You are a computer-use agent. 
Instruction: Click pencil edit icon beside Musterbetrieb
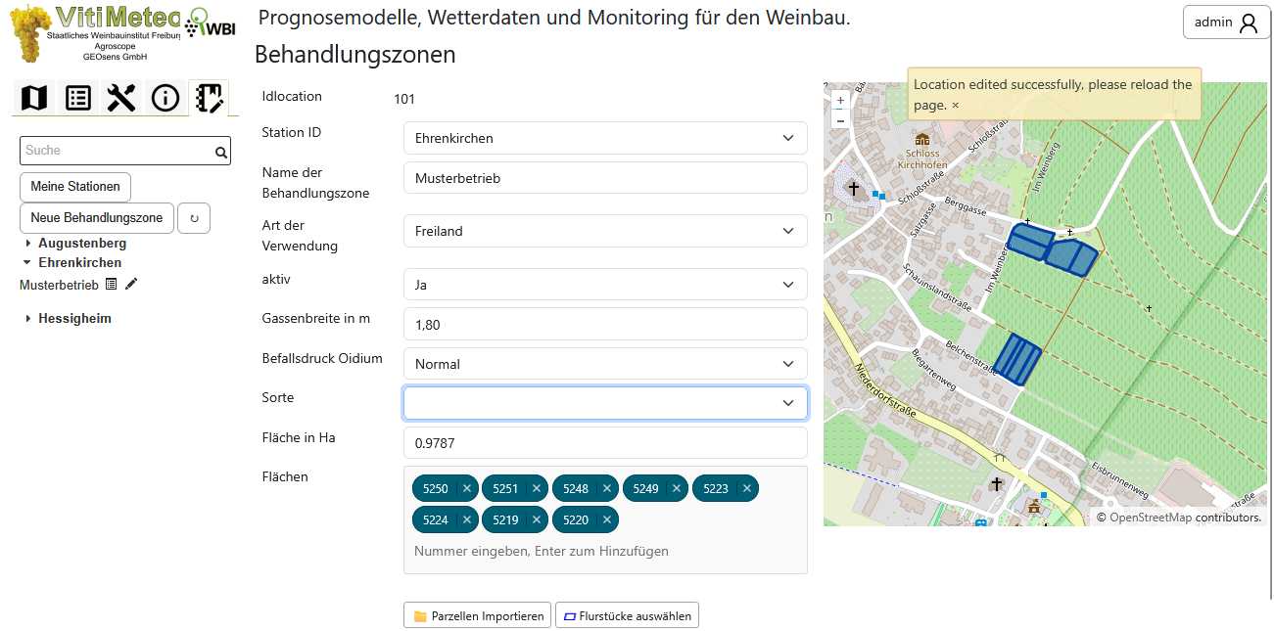pos(132,285)
